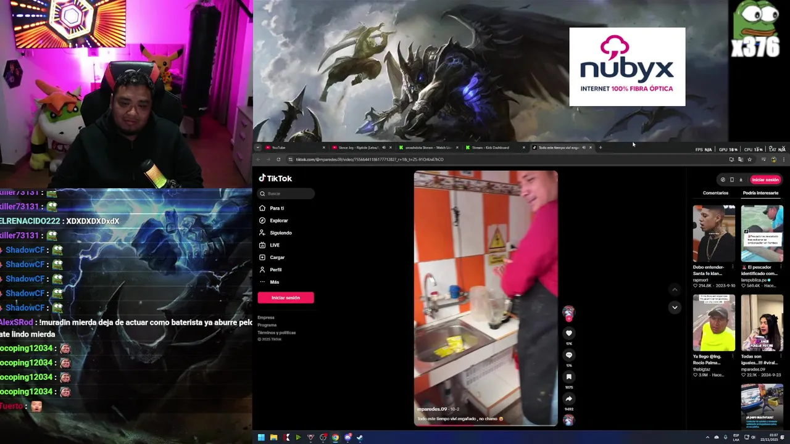This screenshot has width=790, height=444.
Task: Open options menu for Ya llego video
Action: tap(733, 357)
